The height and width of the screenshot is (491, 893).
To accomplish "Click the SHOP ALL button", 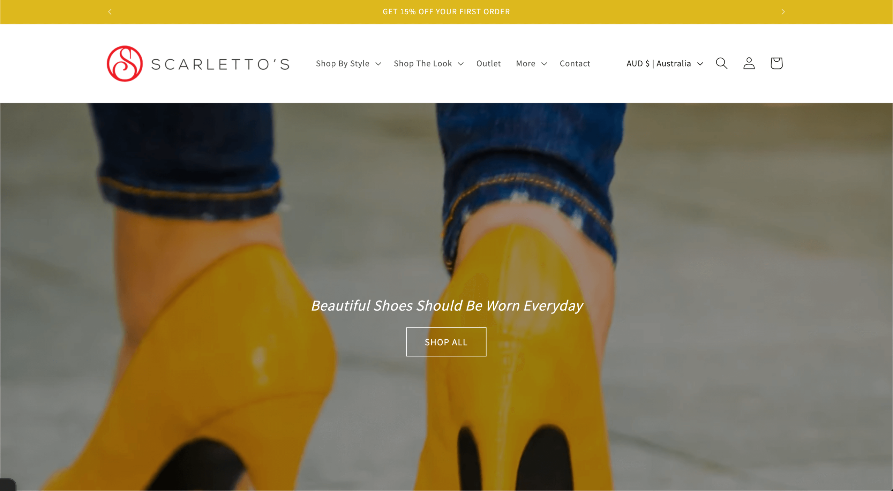I will pyautogui.click(x=446, y=342).
